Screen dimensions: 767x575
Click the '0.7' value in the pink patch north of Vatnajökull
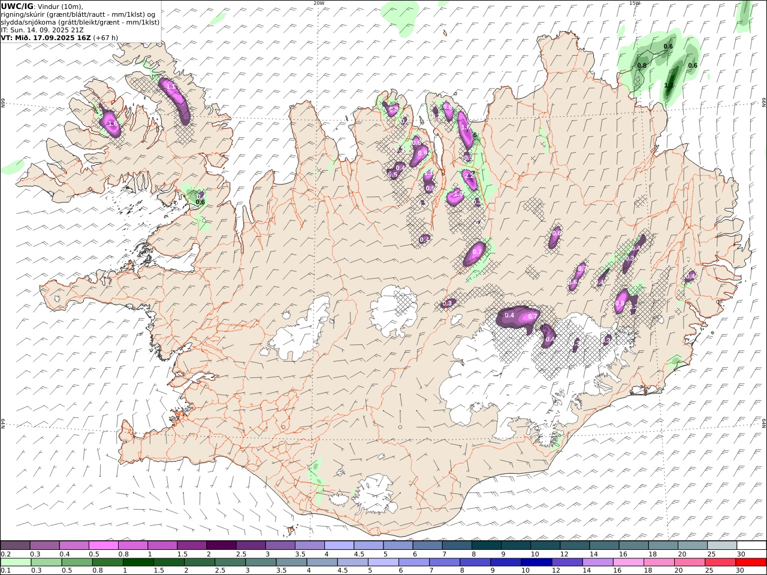(x=533, y=315)
